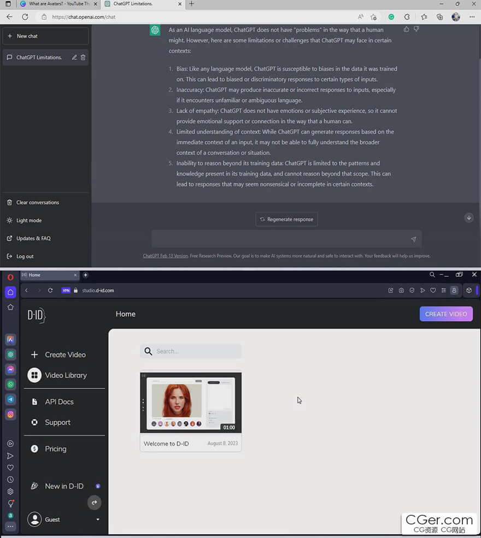
Task: Open the Opera menu logo
Action: click(x=10, y=277)
